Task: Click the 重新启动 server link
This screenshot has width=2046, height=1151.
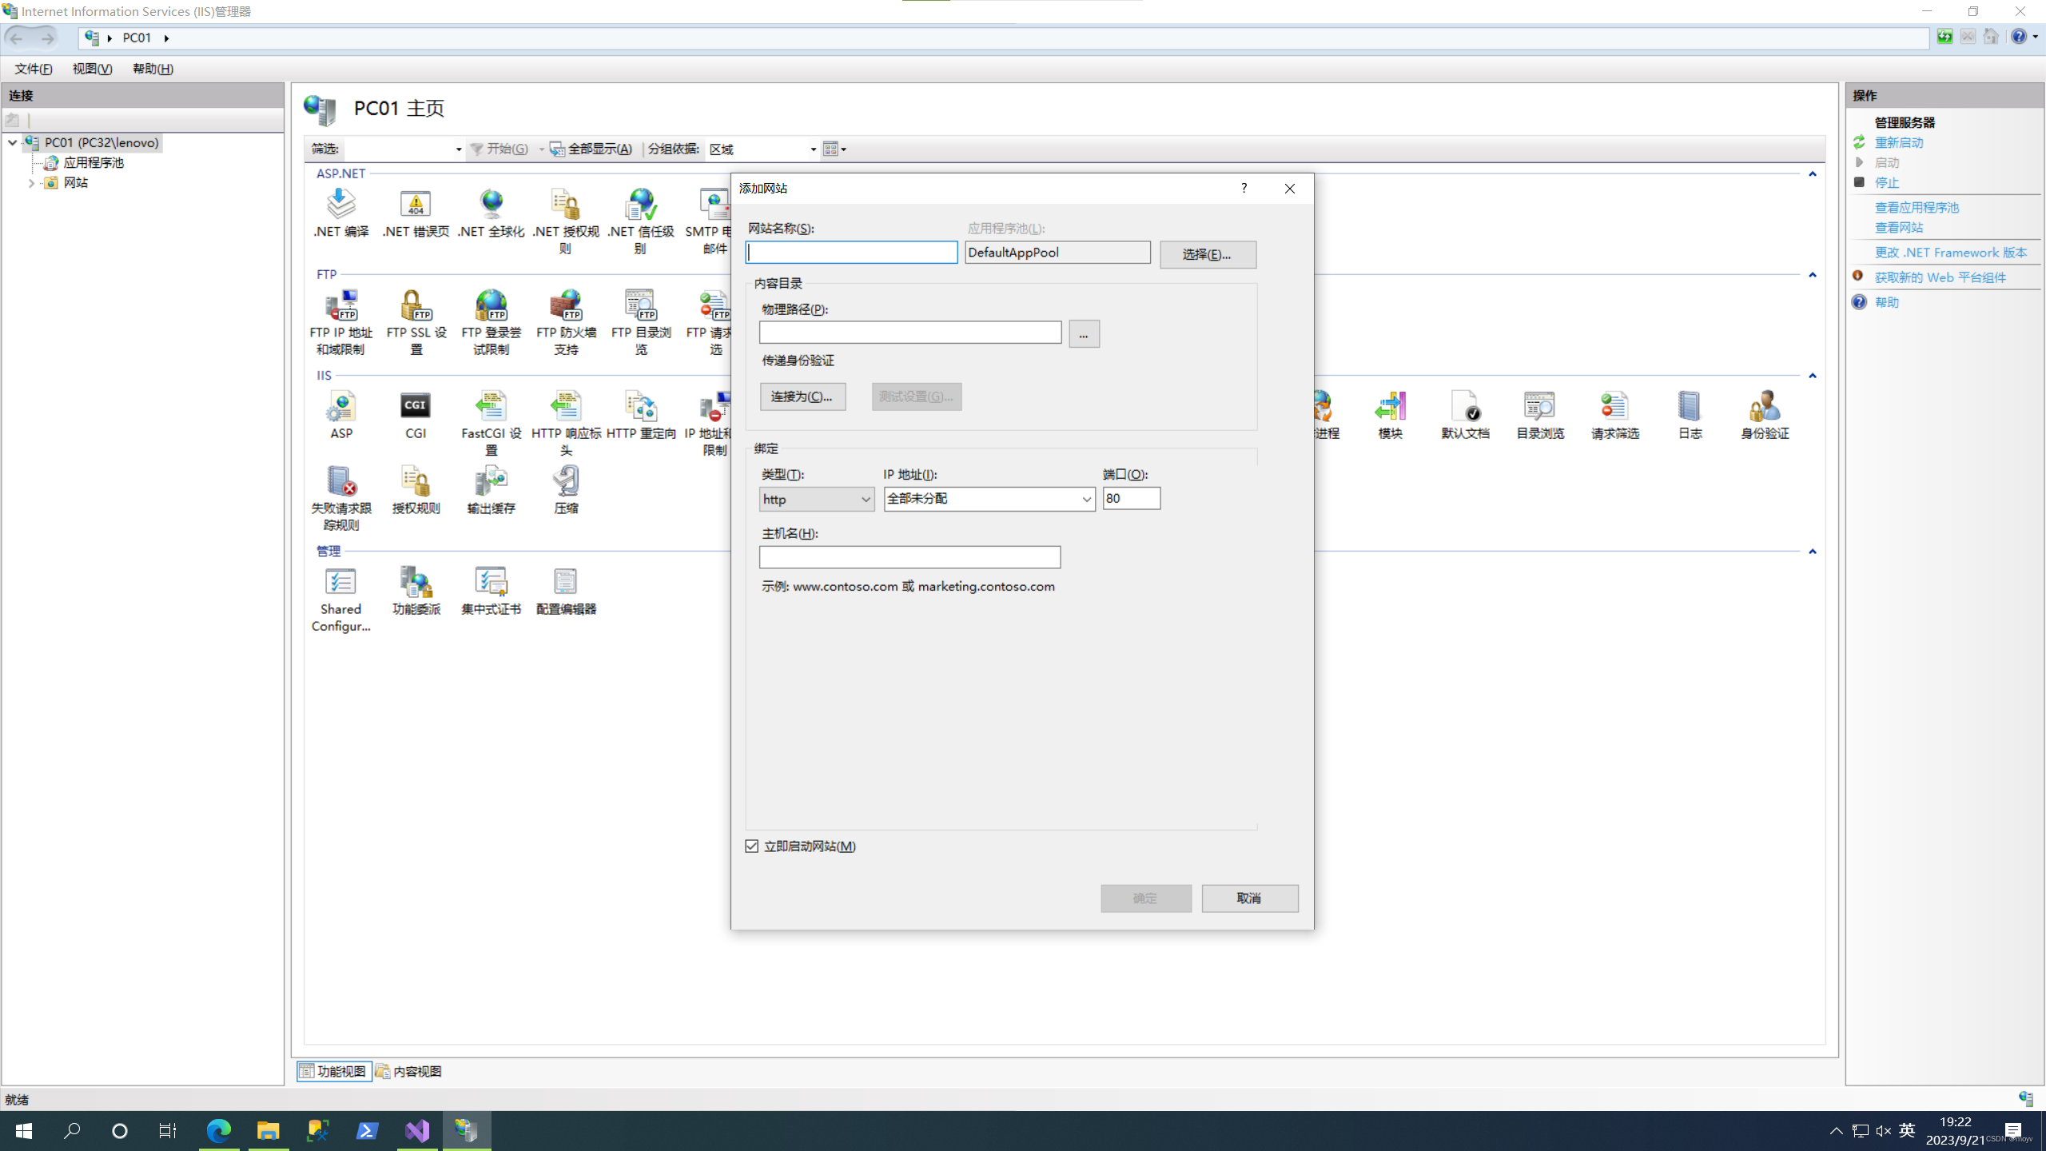Action: point(1898,142)
